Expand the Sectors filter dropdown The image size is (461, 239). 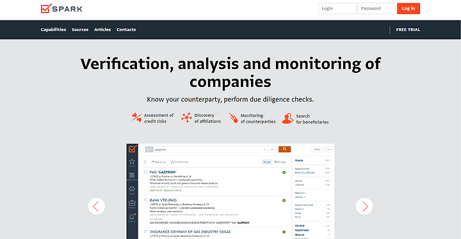click(x=300, y=197)
